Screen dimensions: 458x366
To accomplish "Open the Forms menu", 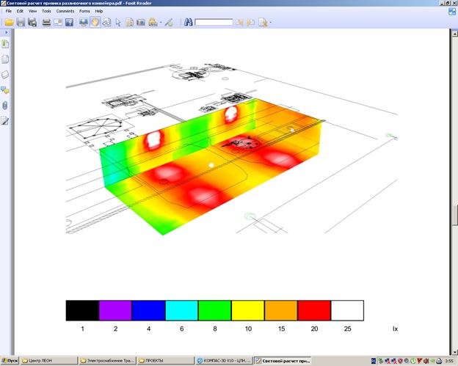I will [x=84, y=11].
